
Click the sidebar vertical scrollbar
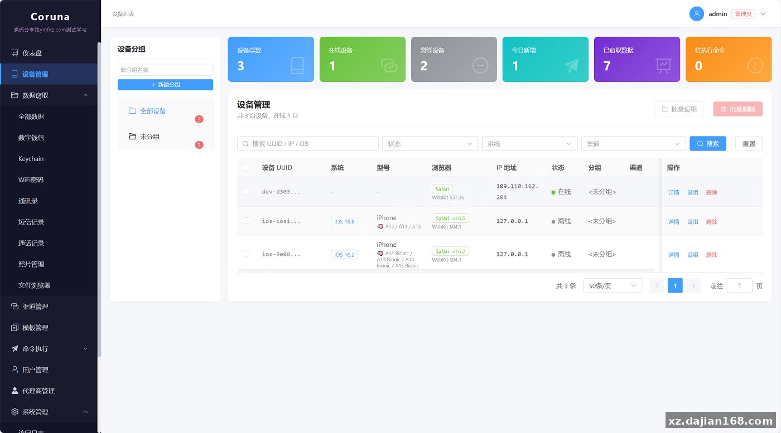[99, 199]
